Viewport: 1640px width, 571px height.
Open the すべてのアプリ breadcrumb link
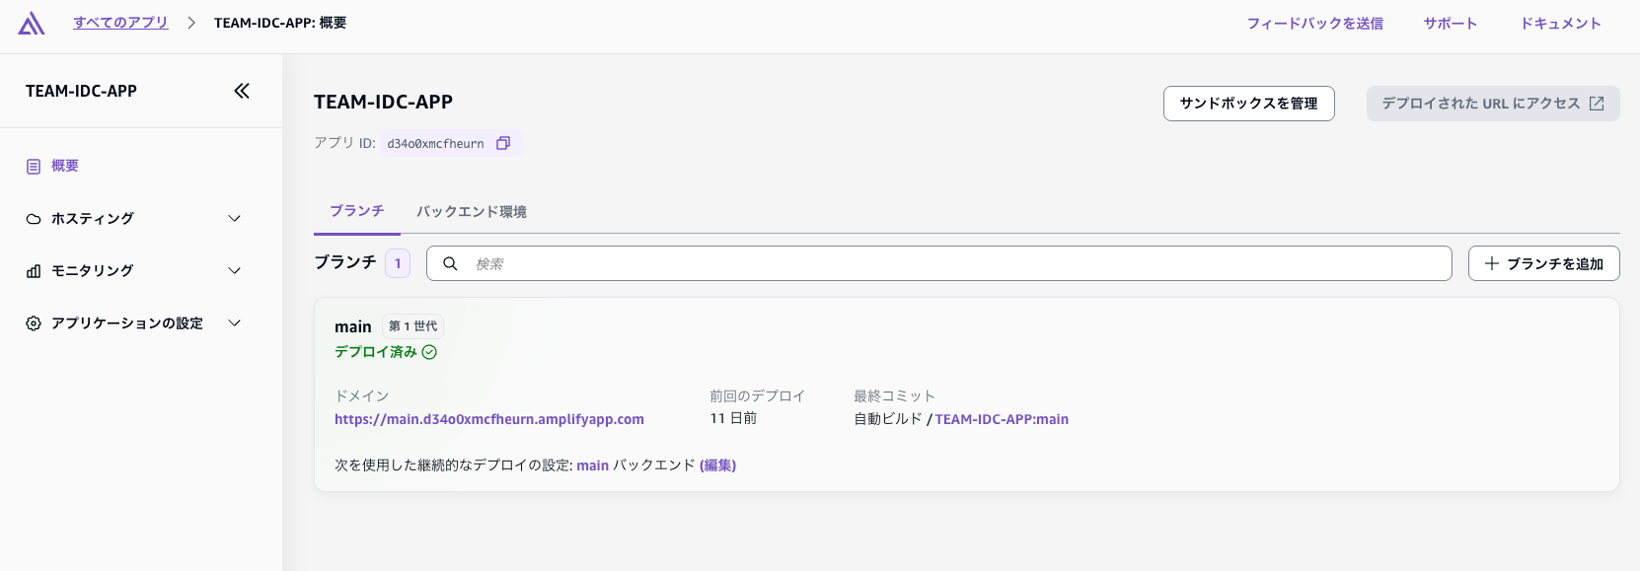(x=120, y=23)
